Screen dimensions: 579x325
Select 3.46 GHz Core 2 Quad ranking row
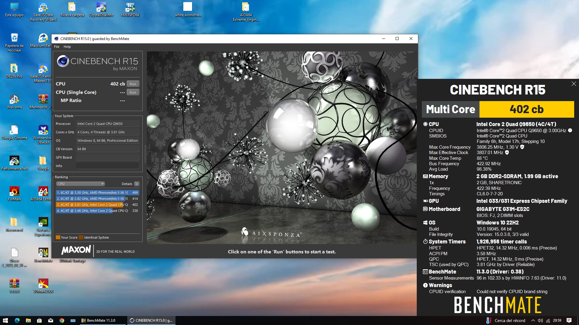[x=97, y=211]
